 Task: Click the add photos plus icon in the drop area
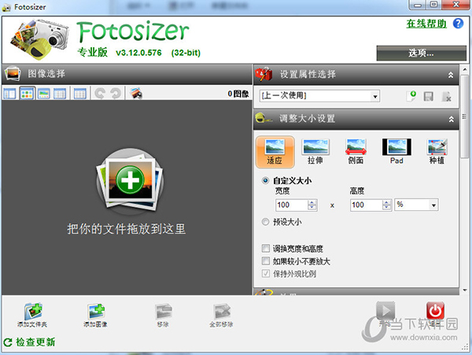[130, 180]
